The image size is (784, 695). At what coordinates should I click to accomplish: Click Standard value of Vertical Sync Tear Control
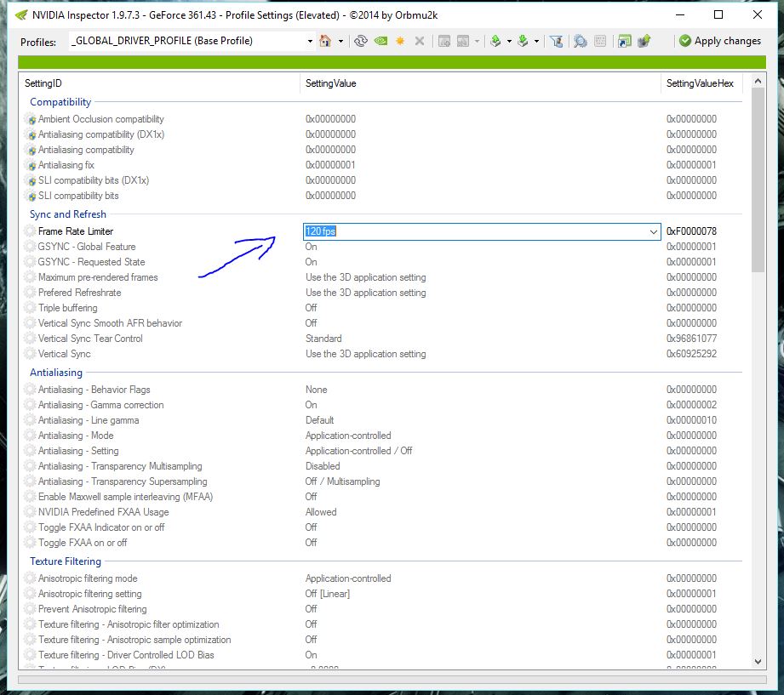(323, 339)
